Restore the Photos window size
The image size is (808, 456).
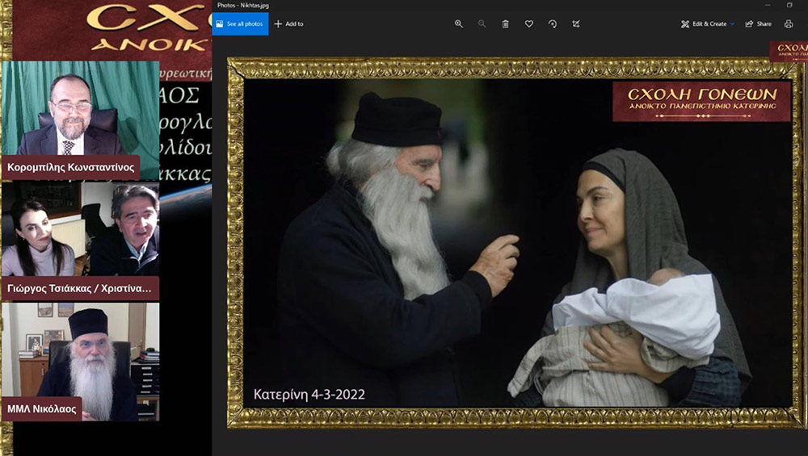789,5
